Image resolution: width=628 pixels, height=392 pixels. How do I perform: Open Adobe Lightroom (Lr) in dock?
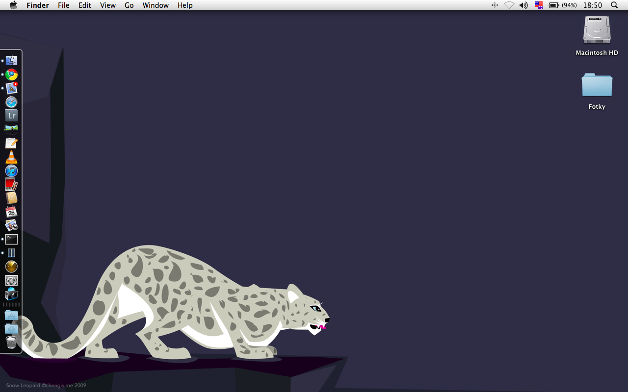11,116
